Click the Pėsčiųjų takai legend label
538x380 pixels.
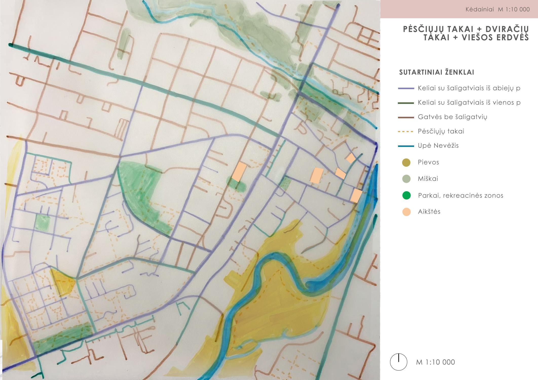click(x=441, y=131)
